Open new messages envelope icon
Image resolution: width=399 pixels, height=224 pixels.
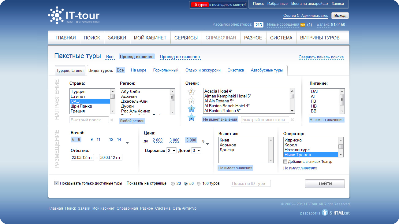(303, 25)
